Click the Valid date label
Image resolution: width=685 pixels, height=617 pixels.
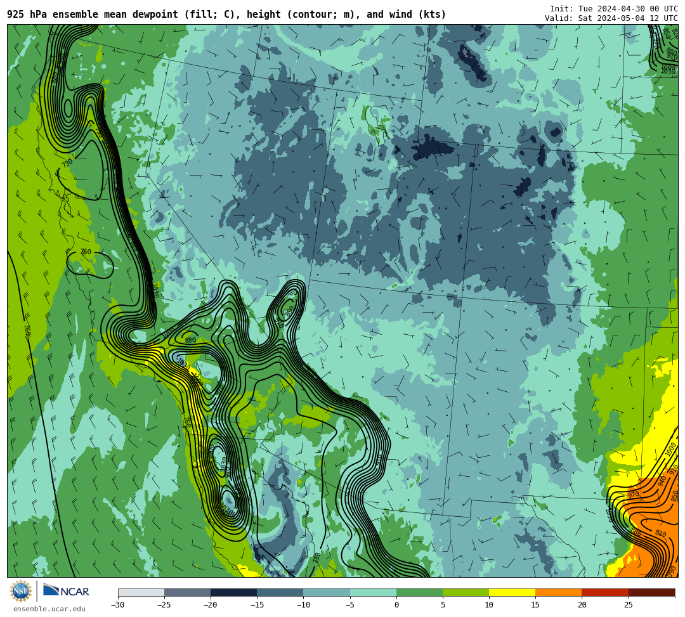pos(611,18)
